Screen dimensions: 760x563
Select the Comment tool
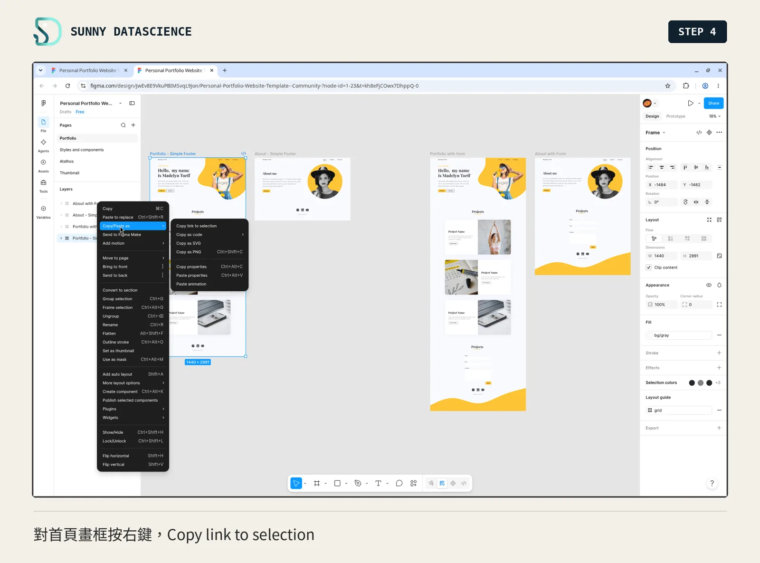[399, 483]
